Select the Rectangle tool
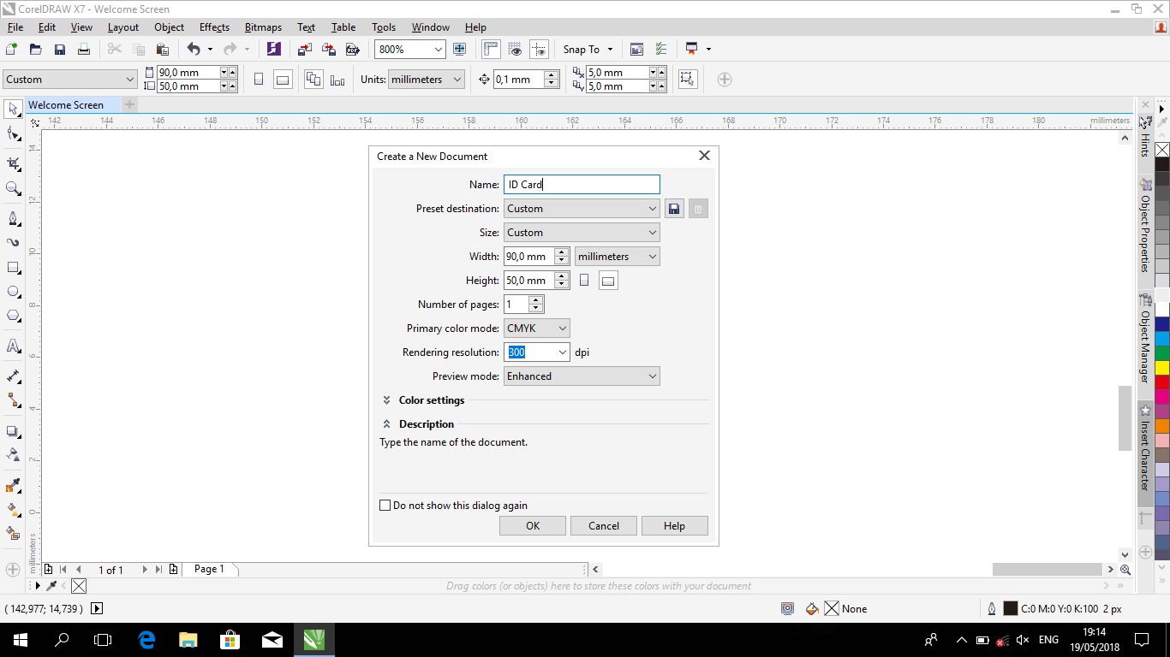 [13, 268]
